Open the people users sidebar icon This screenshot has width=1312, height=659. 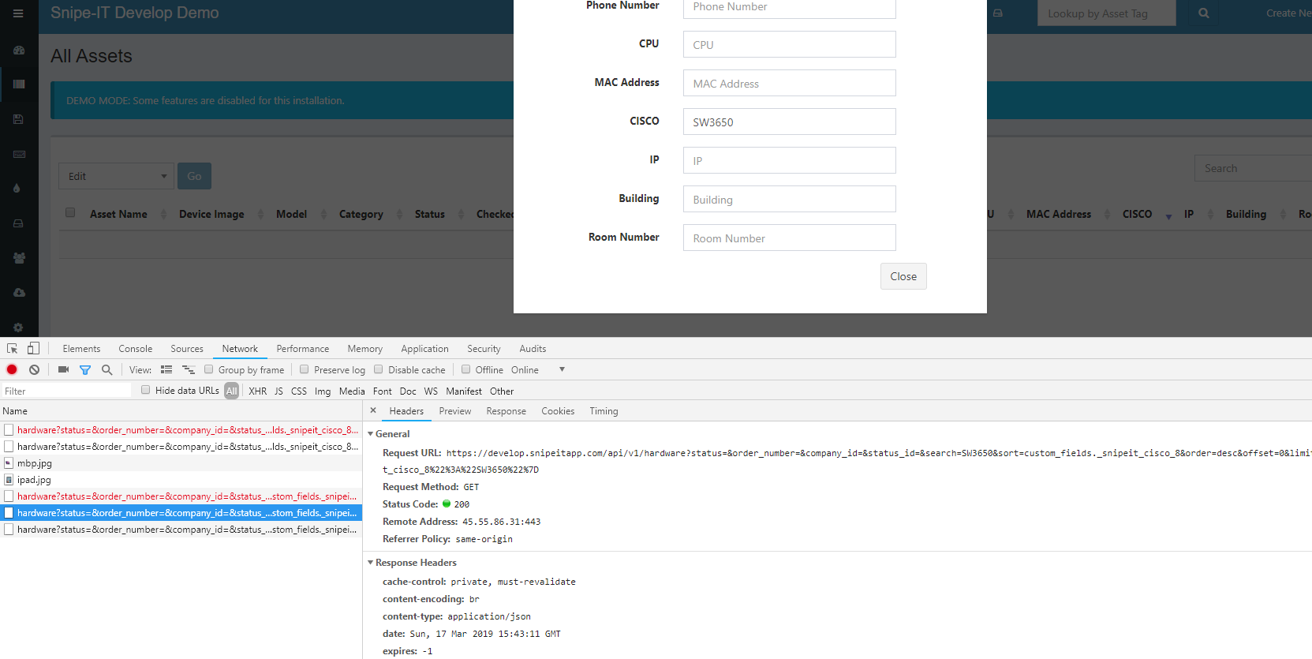(x=19, y=258)
